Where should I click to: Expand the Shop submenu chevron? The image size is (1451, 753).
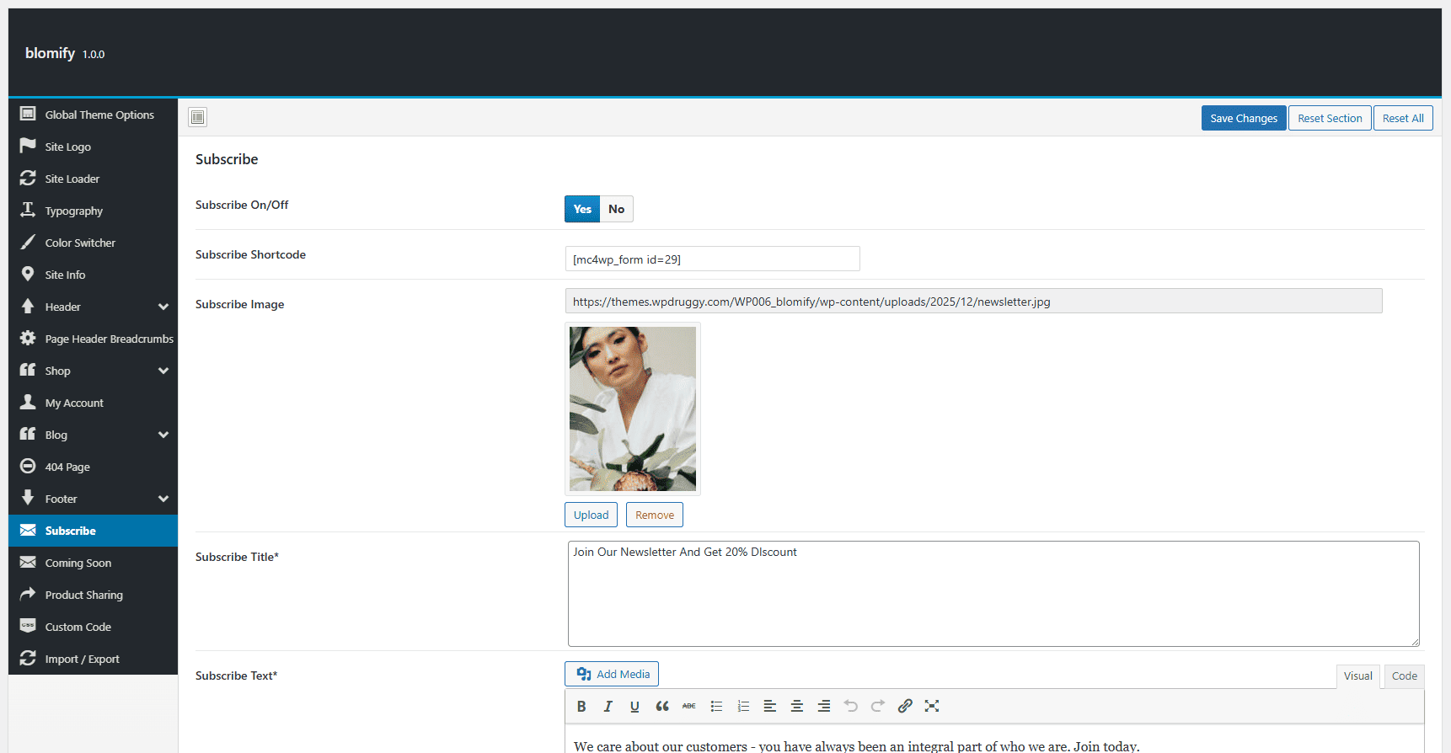tap(163, 371)
